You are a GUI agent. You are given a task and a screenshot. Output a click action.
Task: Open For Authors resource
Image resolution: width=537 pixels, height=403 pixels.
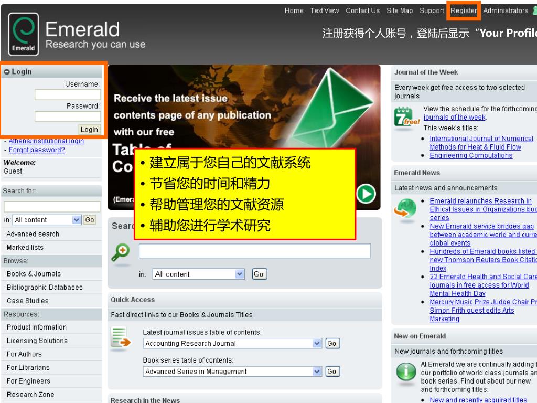pos(24,354)
